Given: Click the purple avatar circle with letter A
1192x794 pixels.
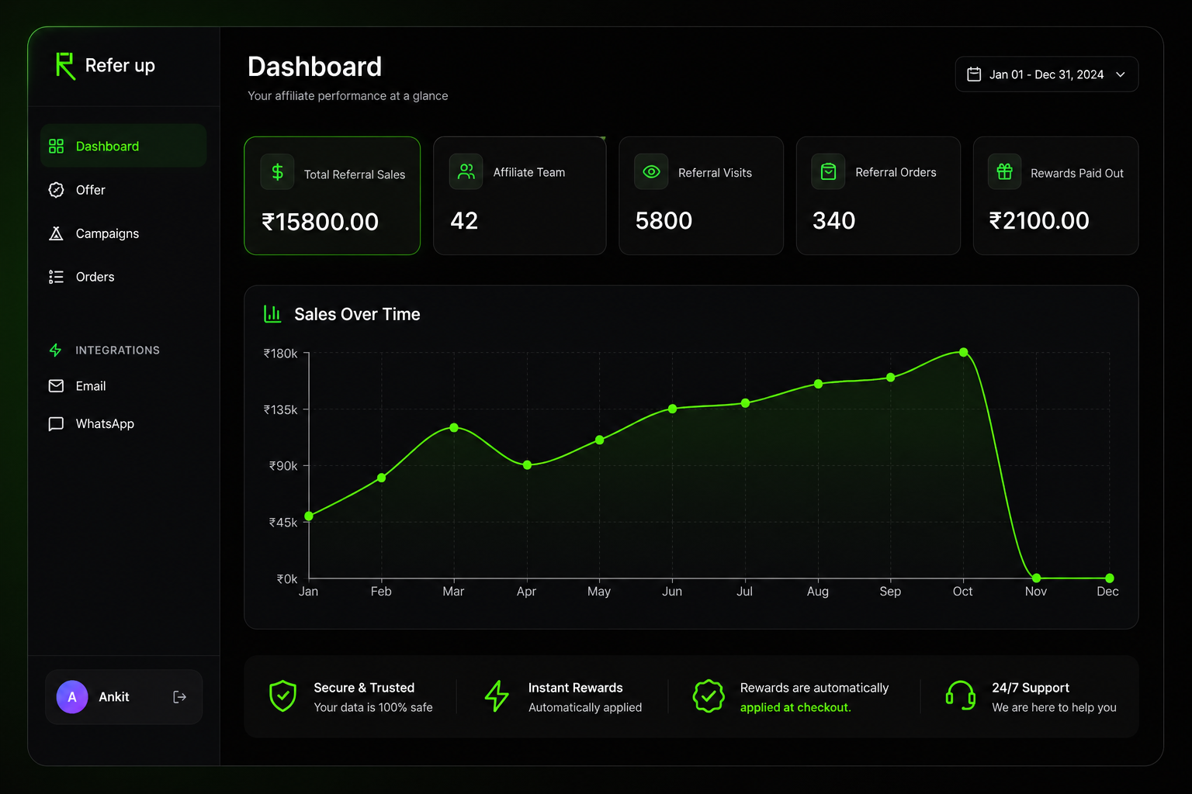Looking at the screenshot, I should [x=72, y=697].
